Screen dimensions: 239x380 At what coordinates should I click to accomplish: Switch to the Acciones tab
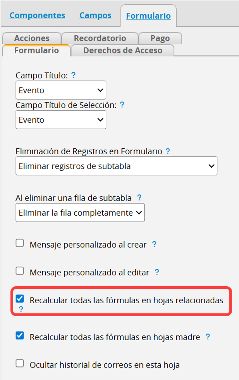32,38
